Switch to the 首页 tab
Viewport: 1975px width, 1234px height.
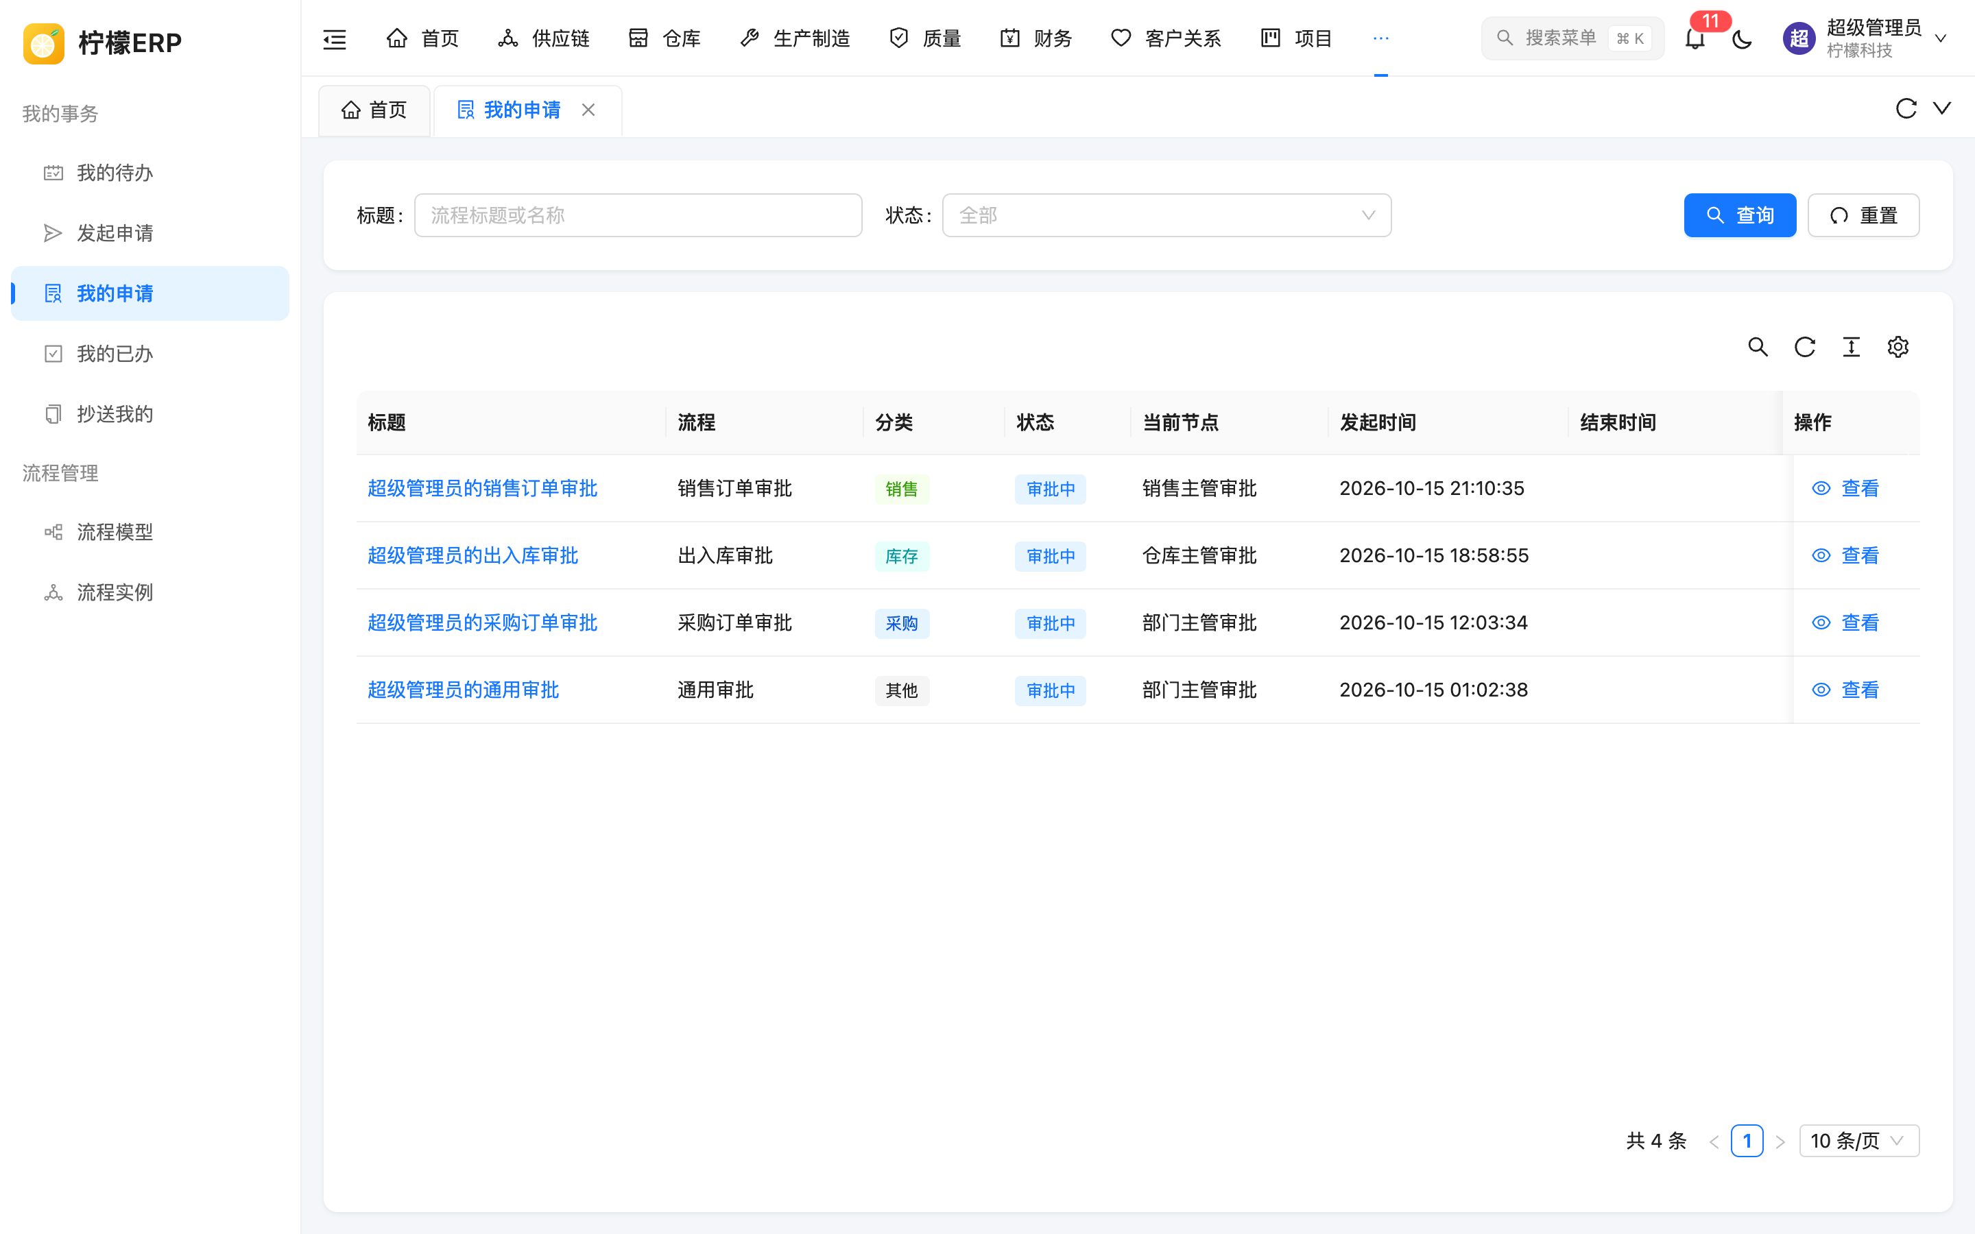(374, 110)
